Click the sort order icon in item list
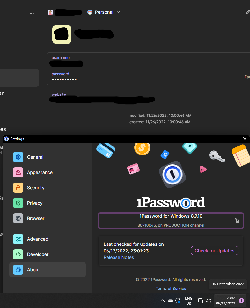This screenshot has width=250, height=308. [x=33, y=12]
